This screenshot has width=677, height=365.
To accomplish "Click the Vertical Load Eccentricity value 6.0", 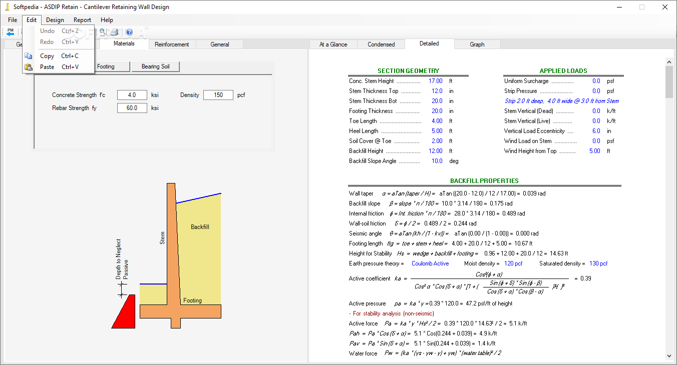I will [596, 131].
